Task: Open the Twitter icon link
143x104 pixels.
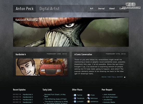Action: tap(75, 95)
